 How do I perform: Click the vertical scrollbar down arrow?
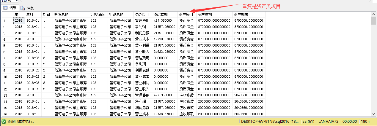click(x=373, y=114)
